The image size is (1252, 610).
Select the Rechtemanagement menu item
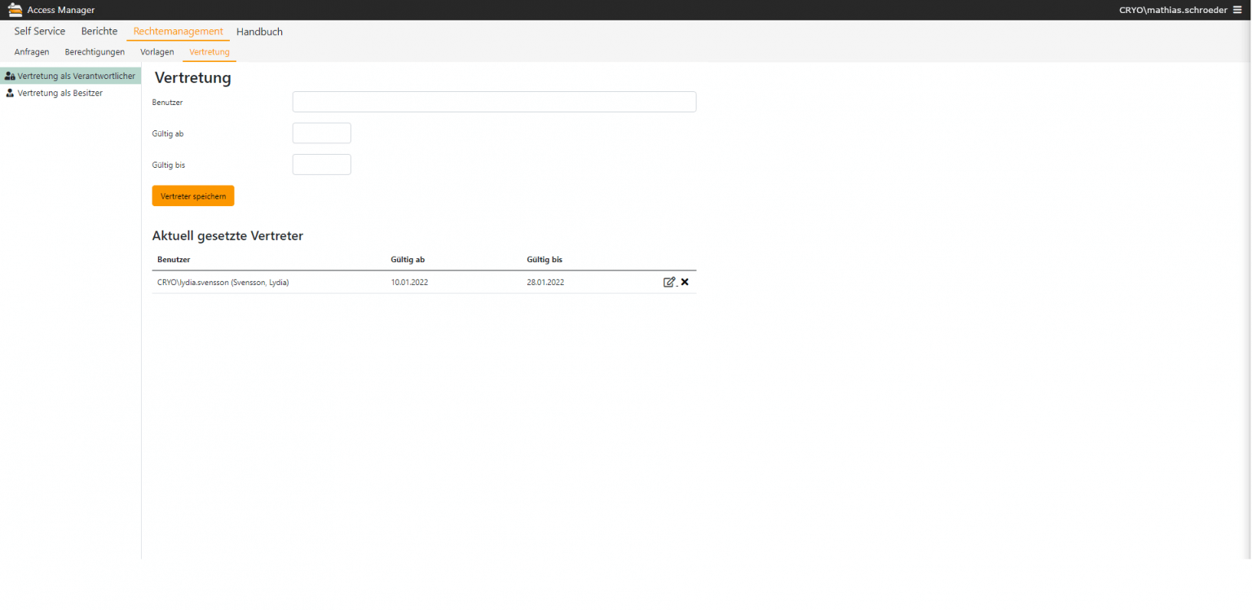tap(178, 32)
